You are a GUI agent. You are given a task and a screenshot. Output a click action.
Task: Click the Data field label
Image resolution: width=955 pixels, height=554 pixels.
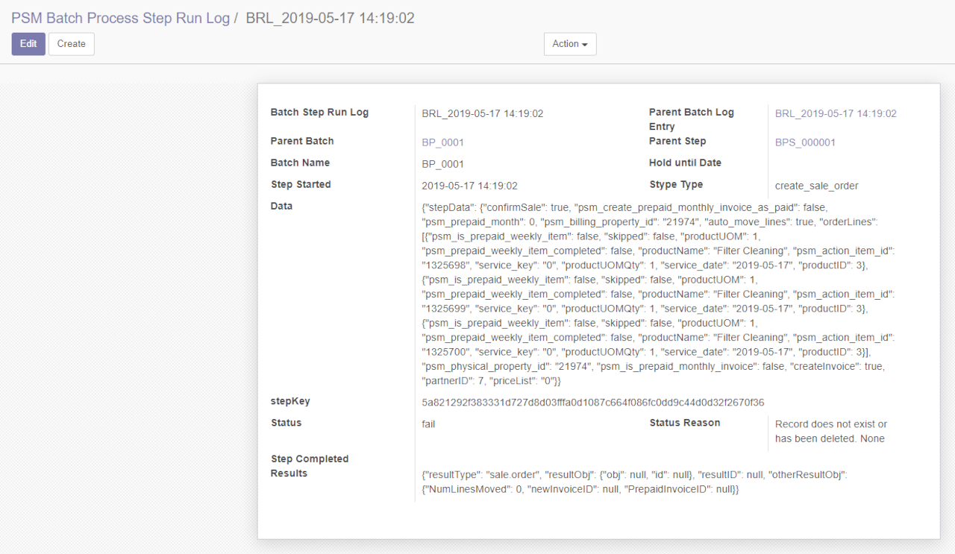(281, 206)
